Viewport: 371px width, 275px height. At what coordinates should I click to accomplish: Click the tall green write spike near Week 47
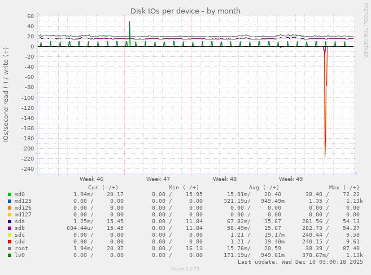129,33
